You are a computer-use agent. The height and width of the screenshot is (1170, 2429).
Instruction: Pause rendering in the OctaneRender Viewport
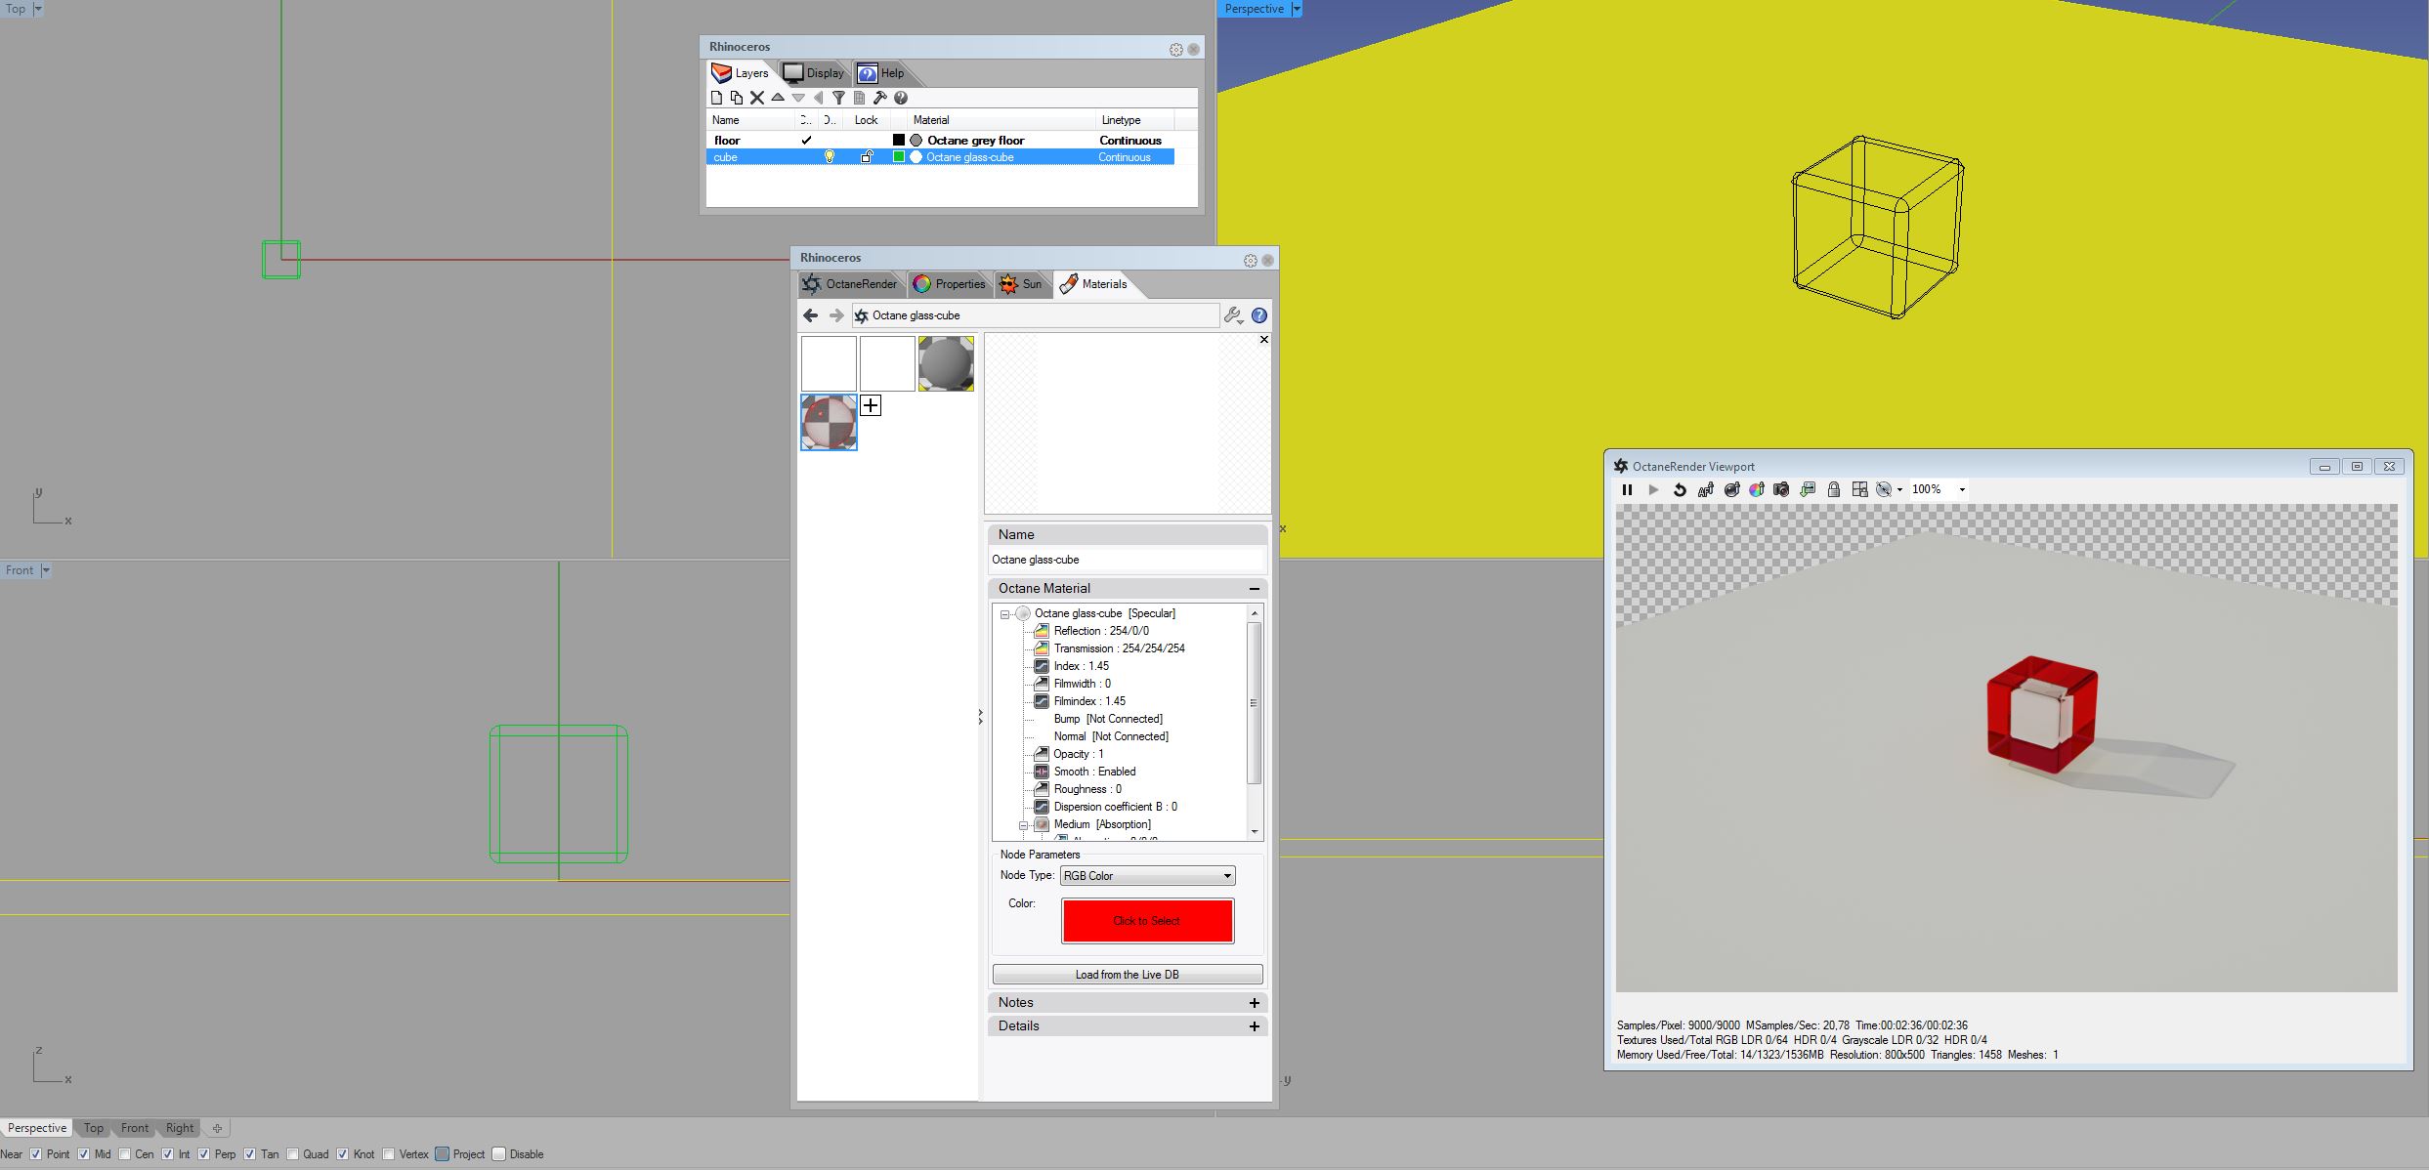pyautogui.click(x=1627, y=490)
